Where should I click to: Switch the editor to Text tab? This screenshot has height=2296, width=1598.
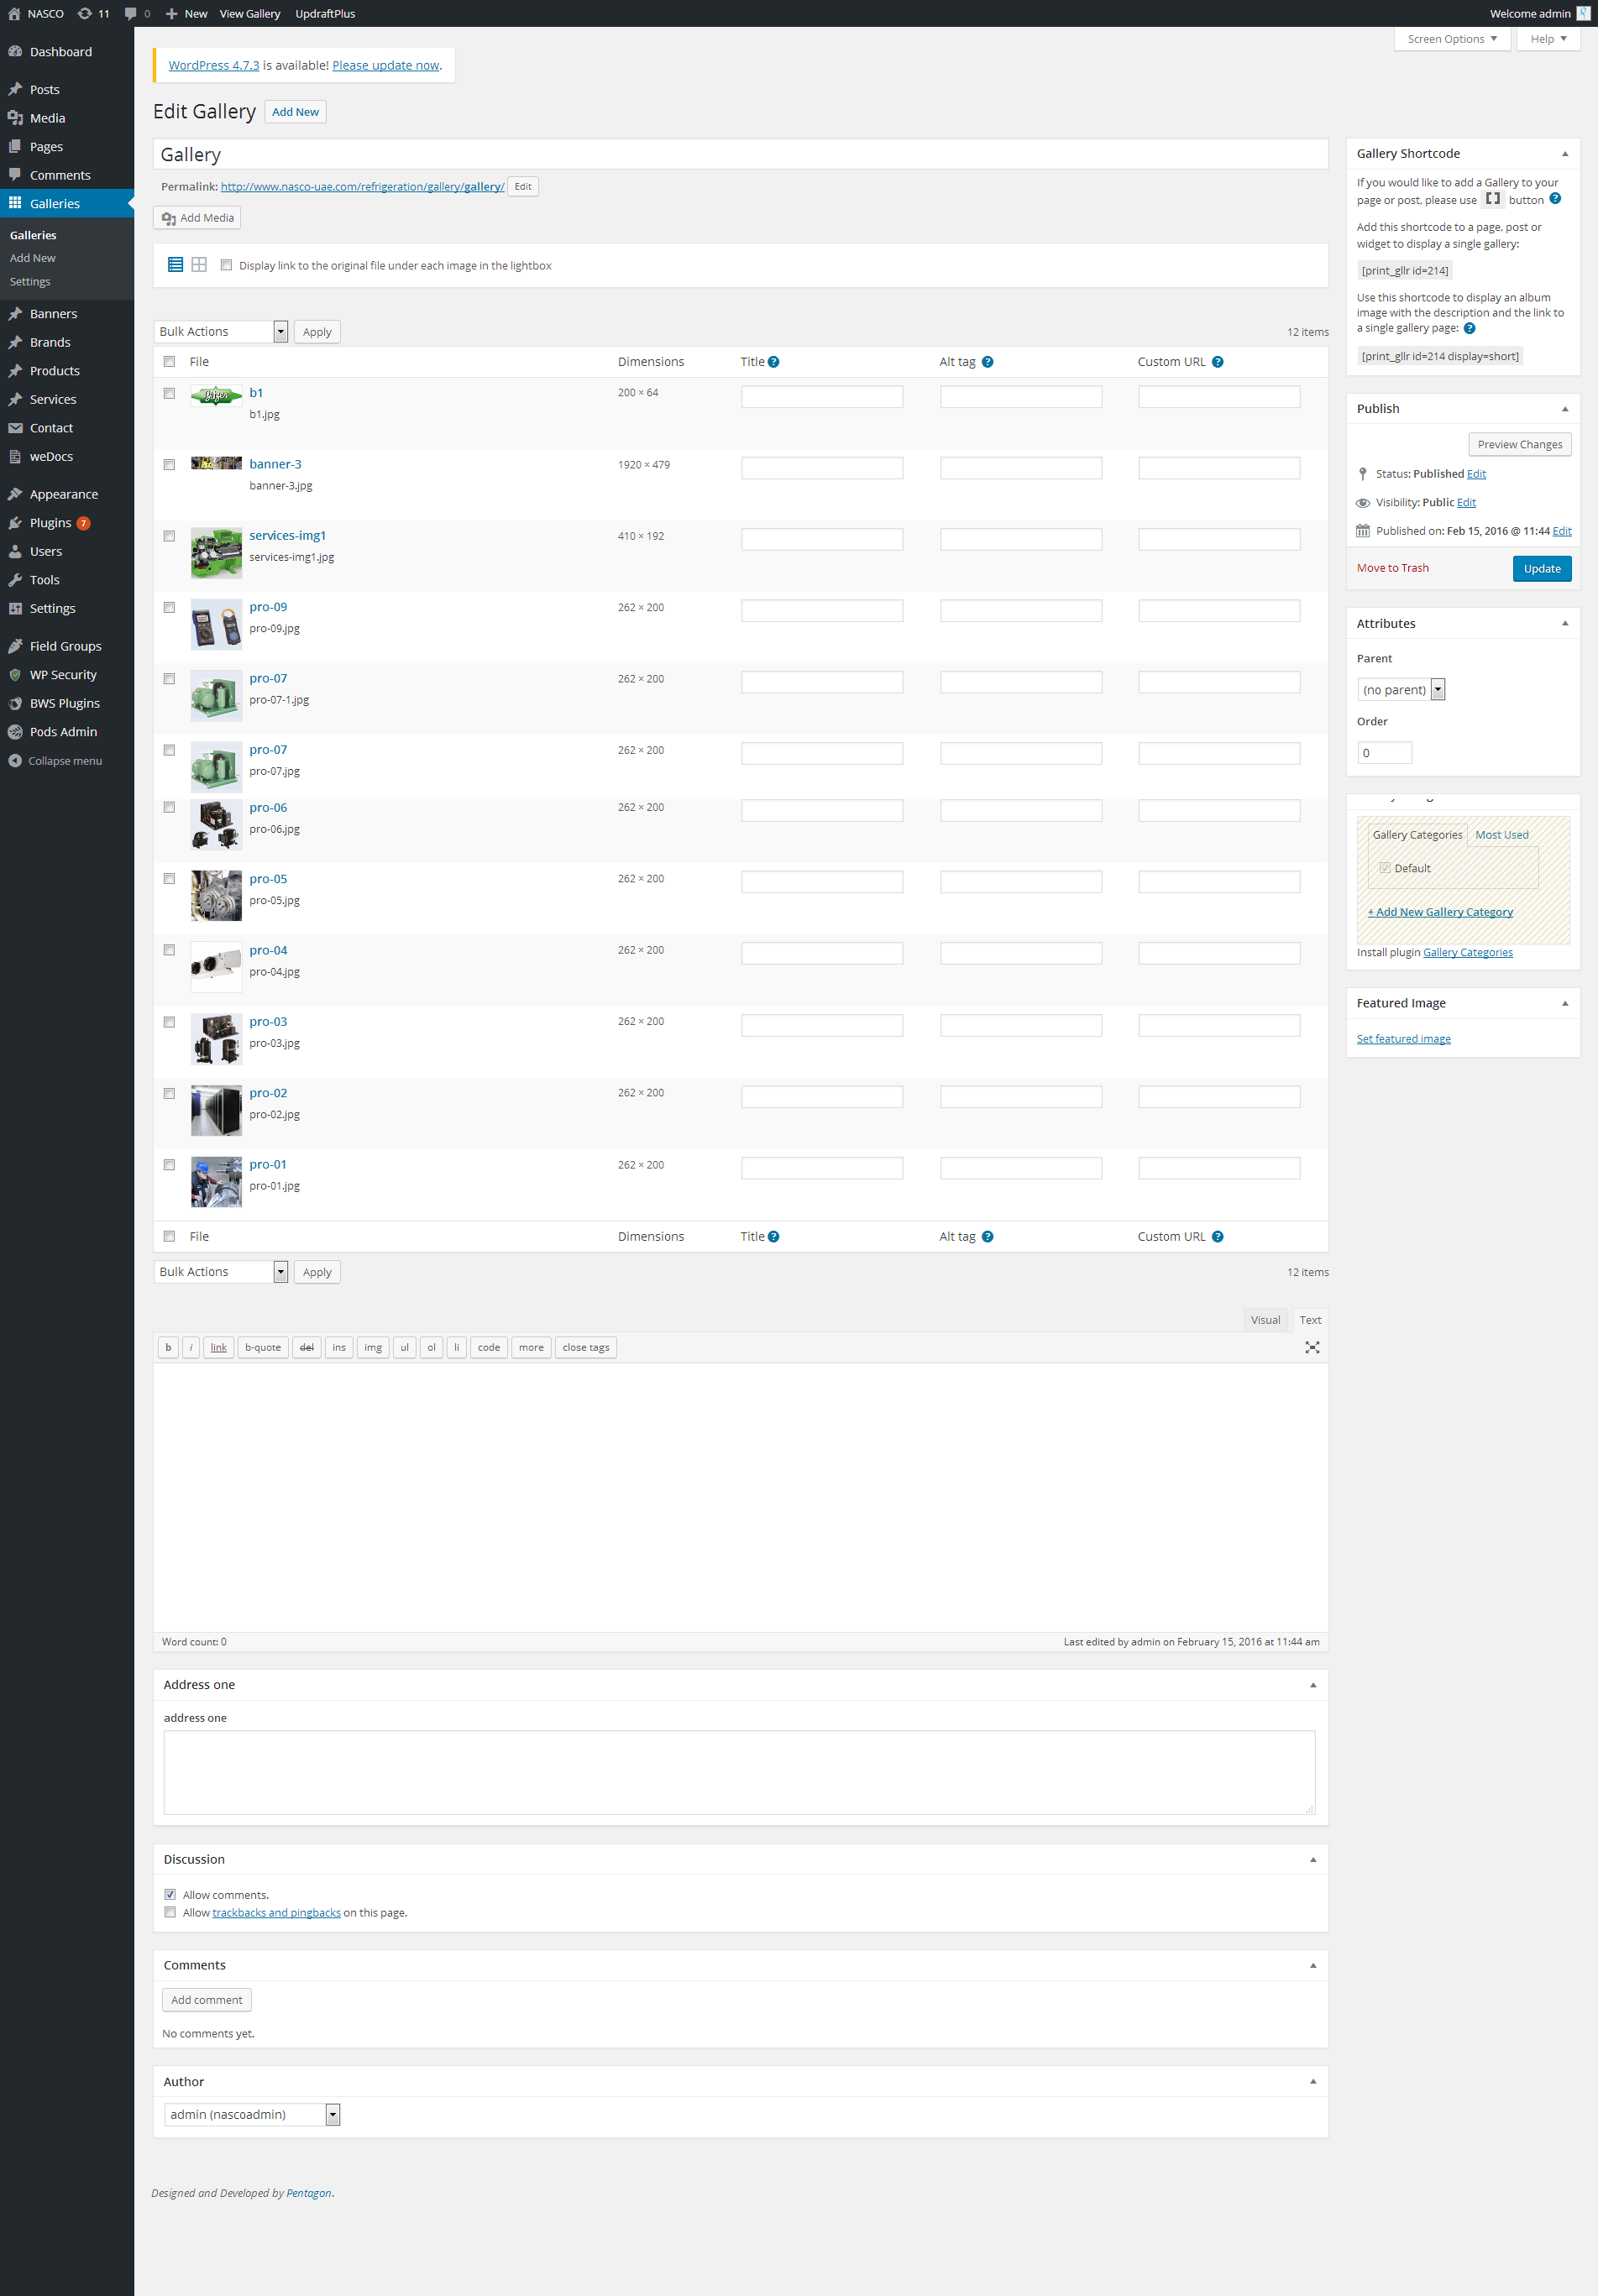coord(1310,1319)
